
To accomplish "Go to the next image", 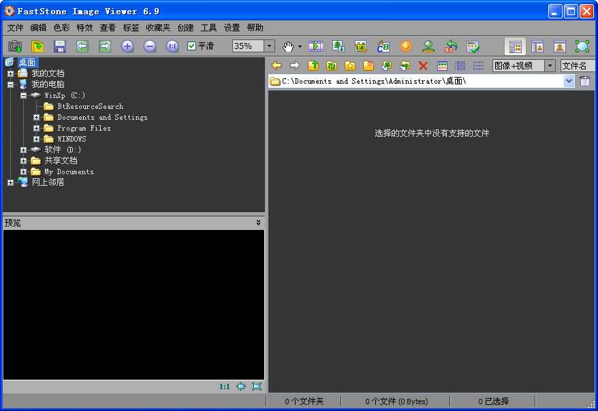I will (x=105, y=46).
